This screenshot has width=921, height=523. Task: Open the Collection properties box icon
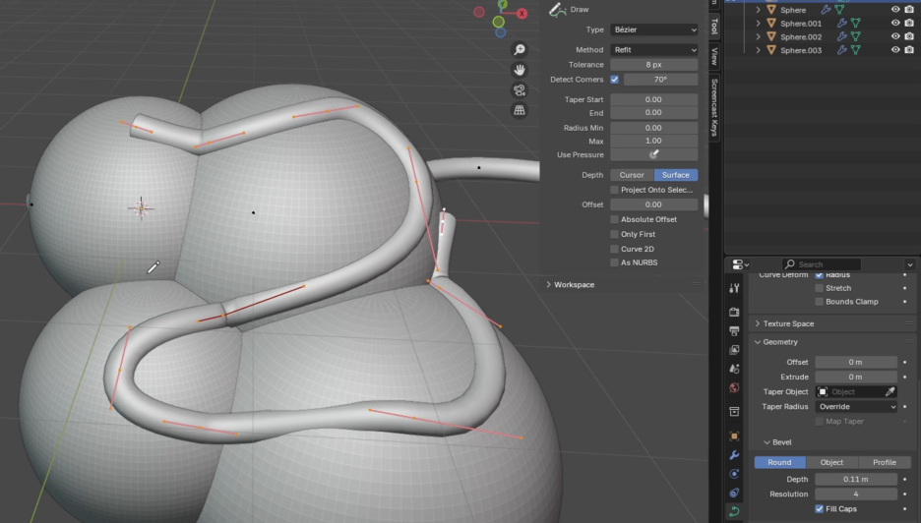tap(734, 412)
